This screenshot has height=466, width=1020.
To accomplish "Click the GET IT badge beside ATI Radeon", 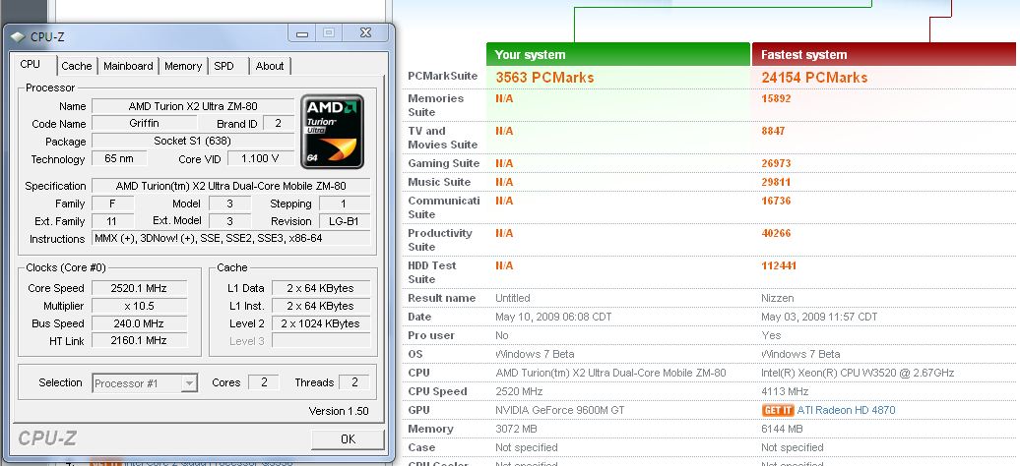I will point(778,410).
